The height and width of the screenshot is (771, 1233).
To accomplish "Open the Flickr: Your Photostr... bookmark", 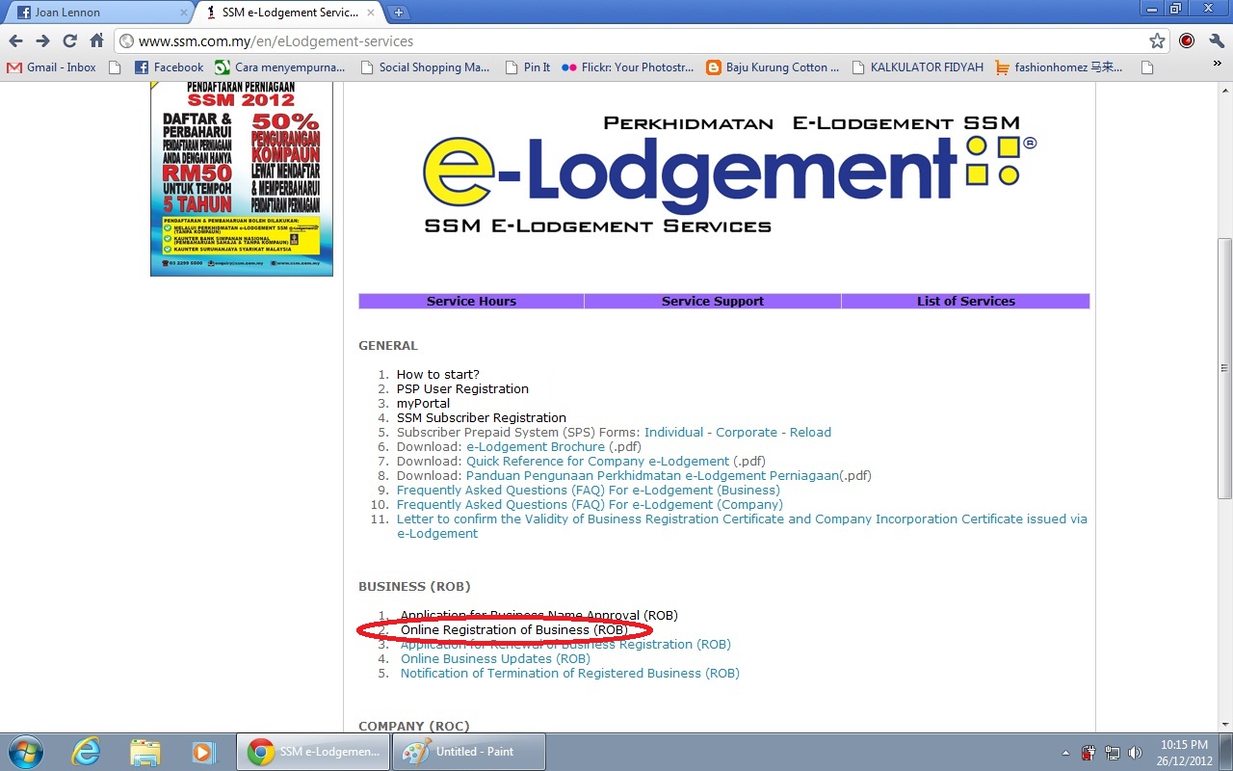I will click(x=627, y=67).
